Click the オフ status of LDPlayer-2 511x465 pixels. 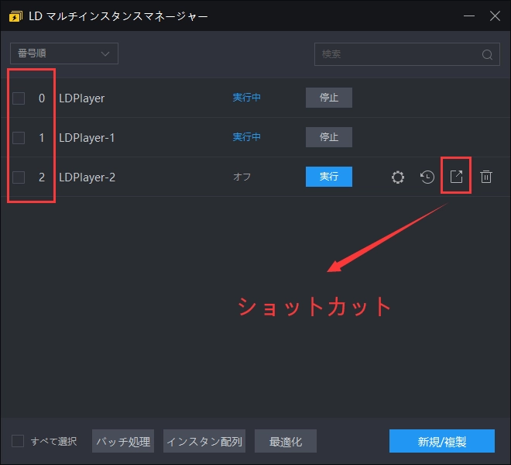[x=242, y=177]
